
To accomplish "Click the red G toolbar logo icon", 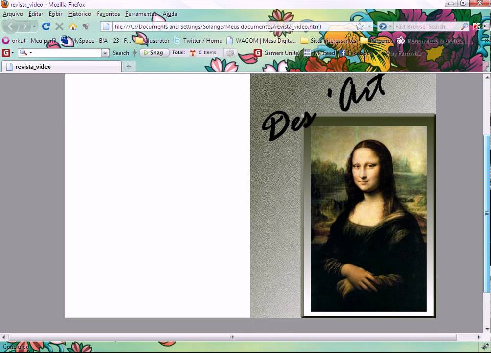I will pyautogui.click(x=6, y=53).
